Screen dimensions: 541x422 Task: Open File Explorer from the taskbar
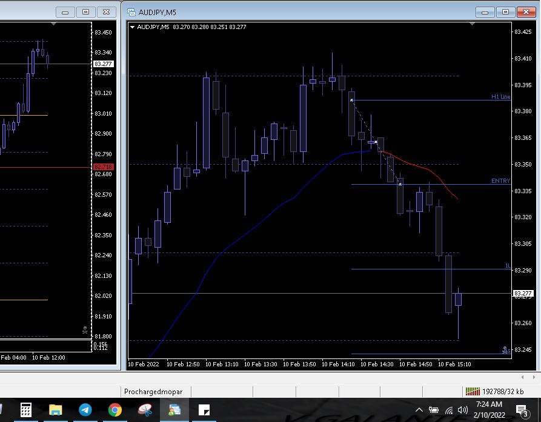pyautogui.click(x=56, y=410)
